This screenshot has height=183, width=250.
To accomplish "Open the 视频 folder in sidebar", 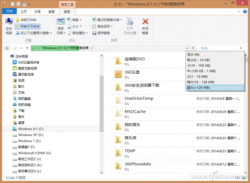I will [x=19, y=80].
